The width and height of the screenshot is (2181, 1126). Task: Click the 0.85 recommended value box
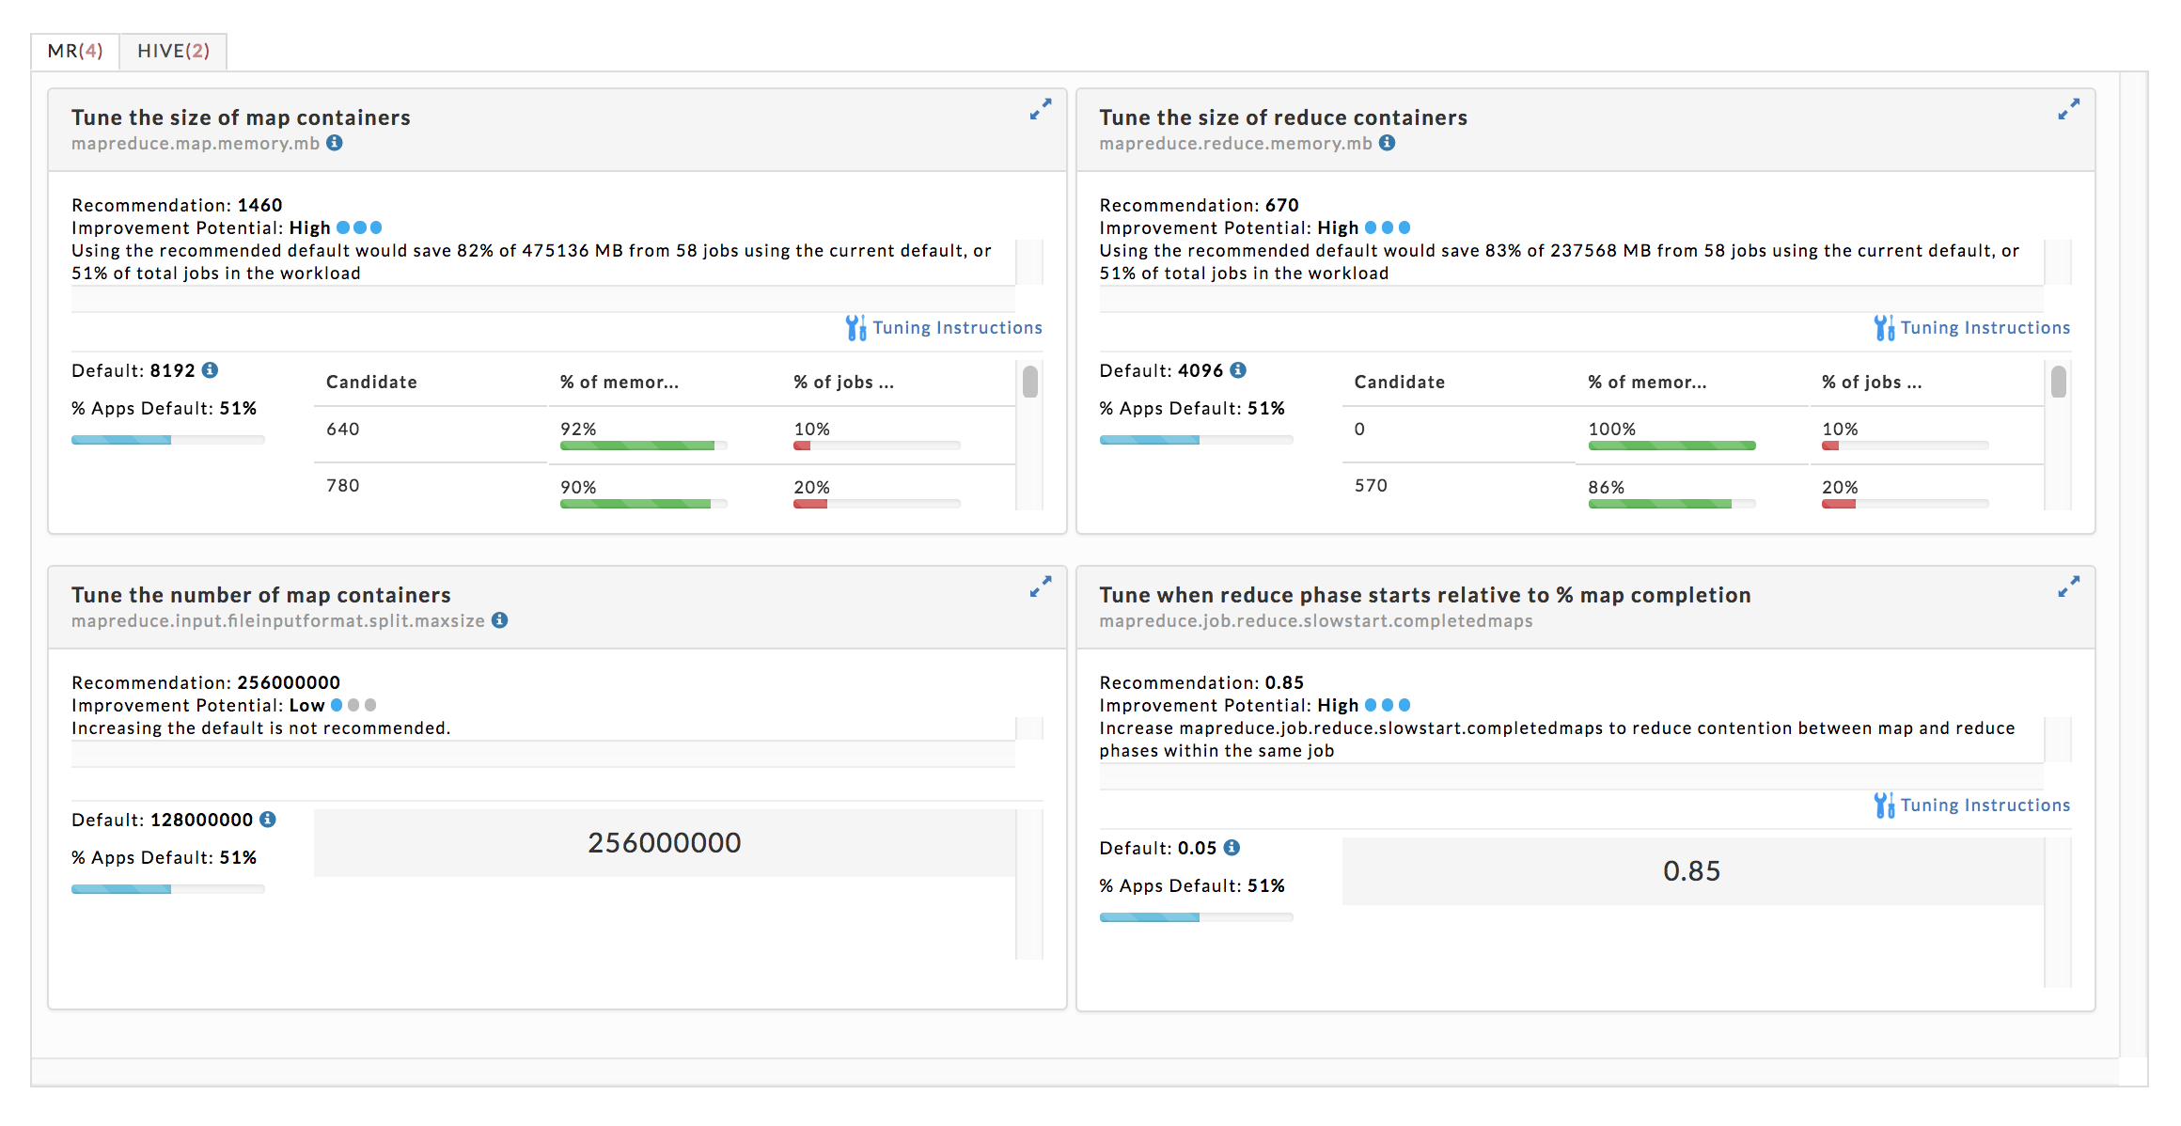coord(1693,871)
